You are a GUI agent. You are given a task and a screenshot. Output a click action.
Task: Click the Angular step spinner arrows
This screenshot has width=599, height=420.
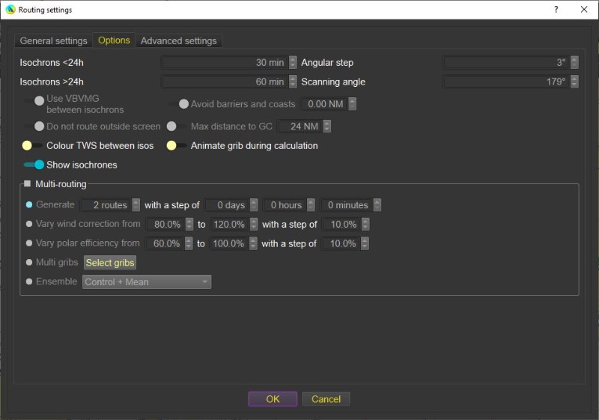click(x=574, y=63)
